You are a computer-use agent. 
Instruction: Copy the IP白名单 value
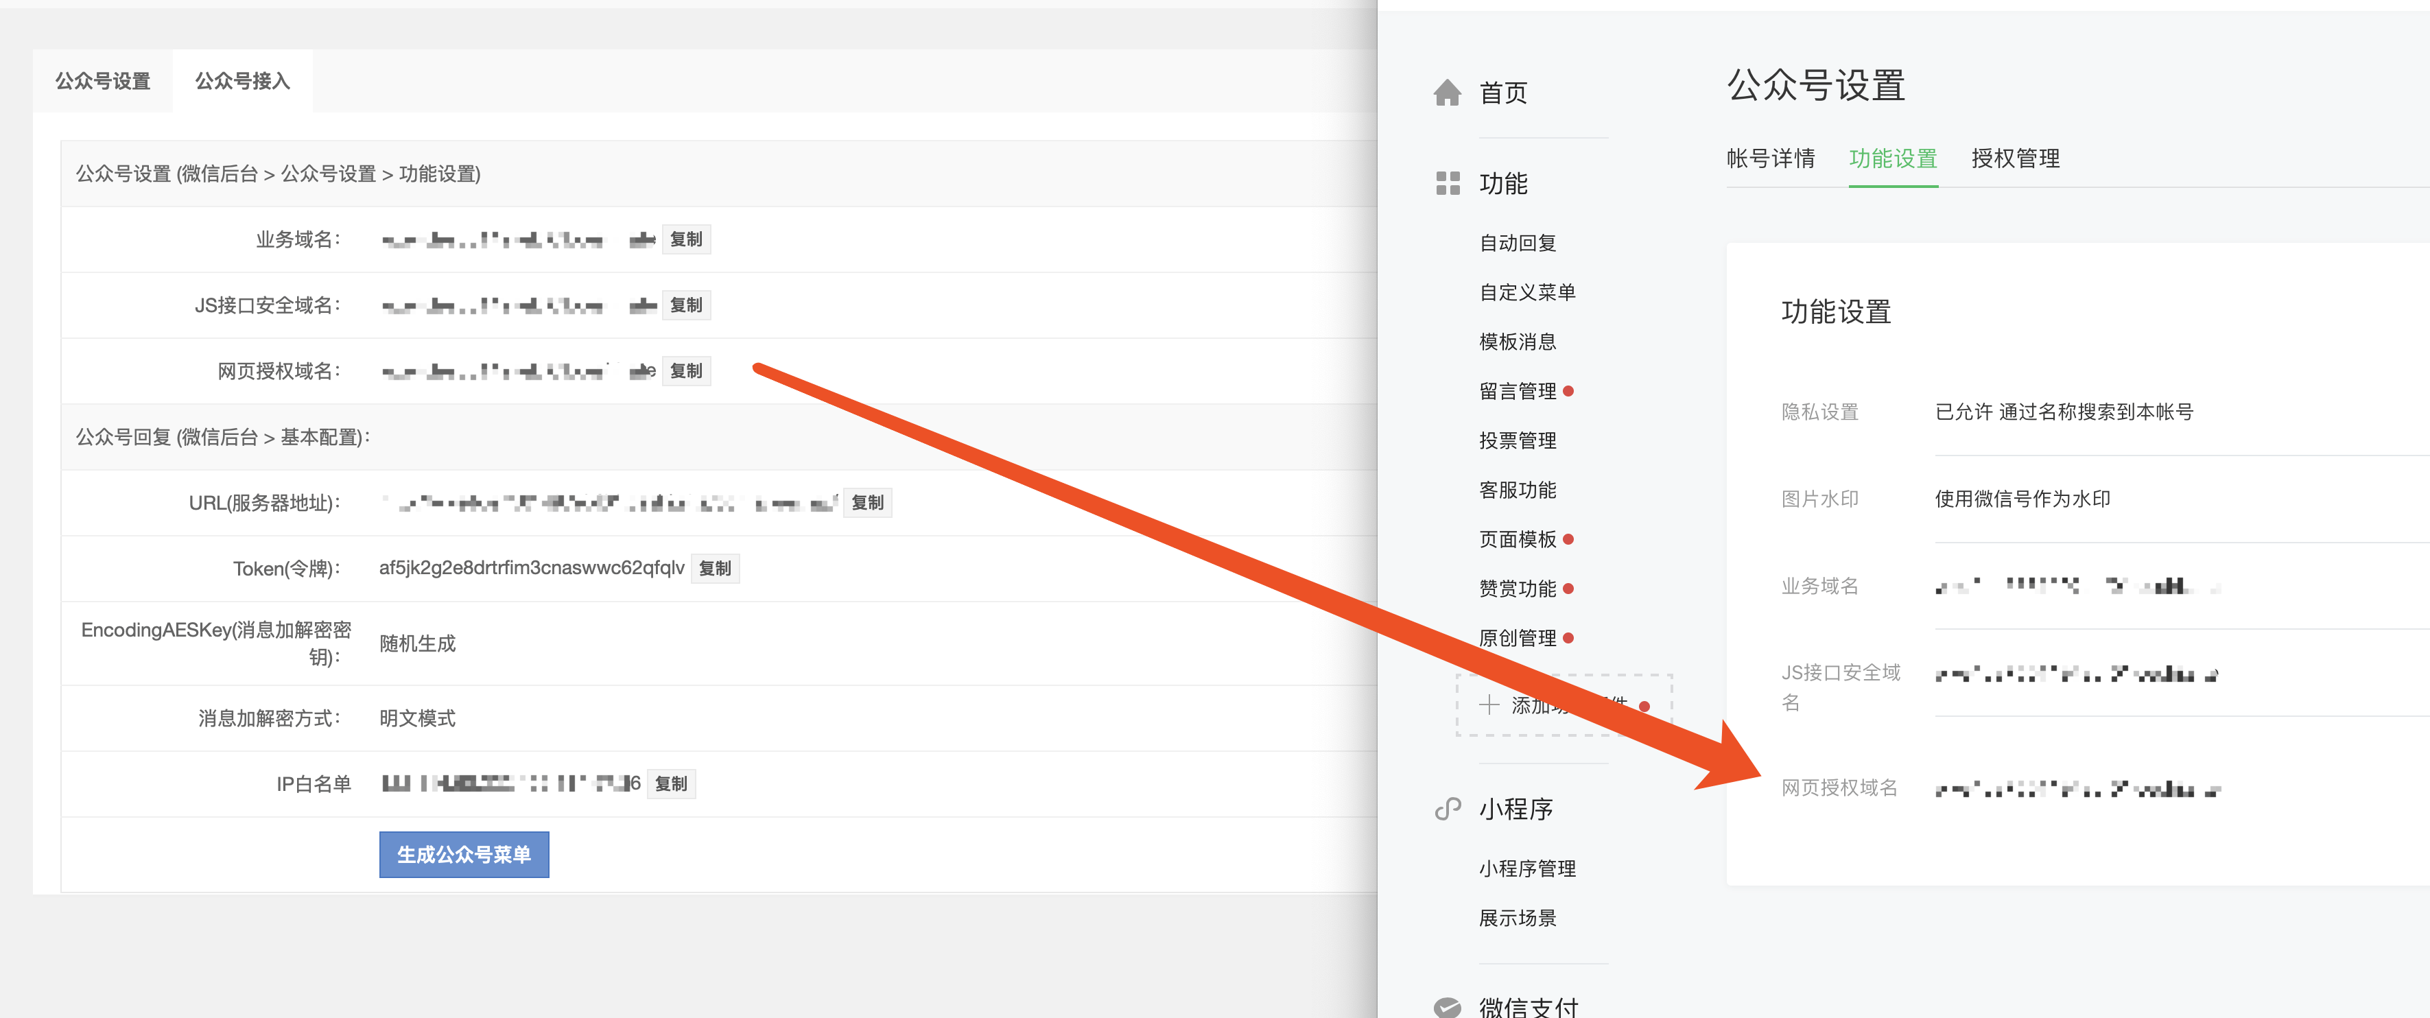[x=671, y=783]
